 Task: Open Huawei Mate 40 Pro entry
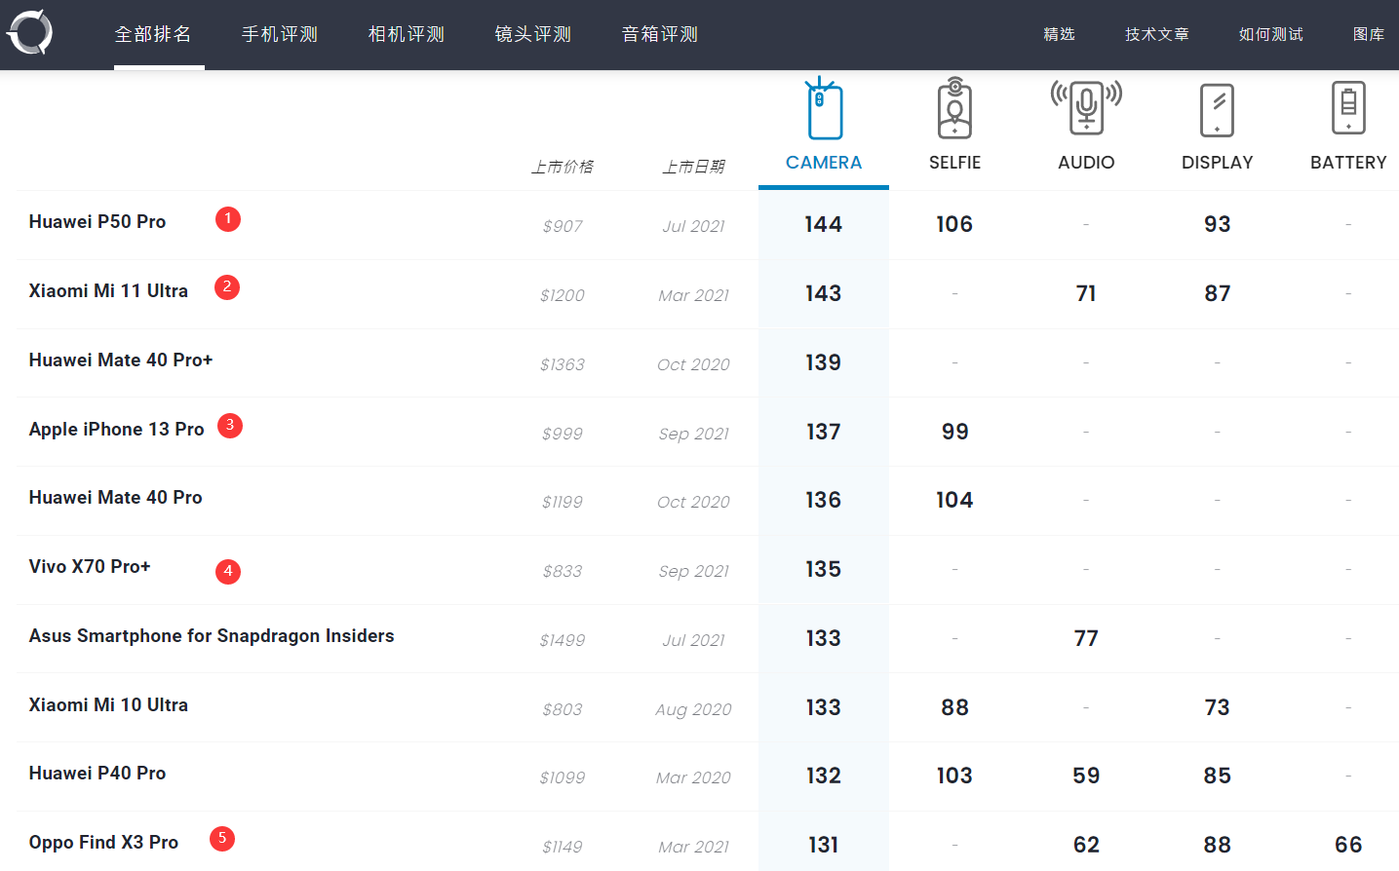(115, 498)
